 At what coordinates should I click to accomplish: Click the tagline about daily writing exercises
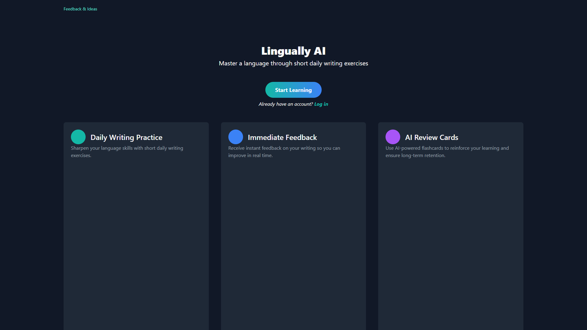pyautogui.click(x=293, y=63)
